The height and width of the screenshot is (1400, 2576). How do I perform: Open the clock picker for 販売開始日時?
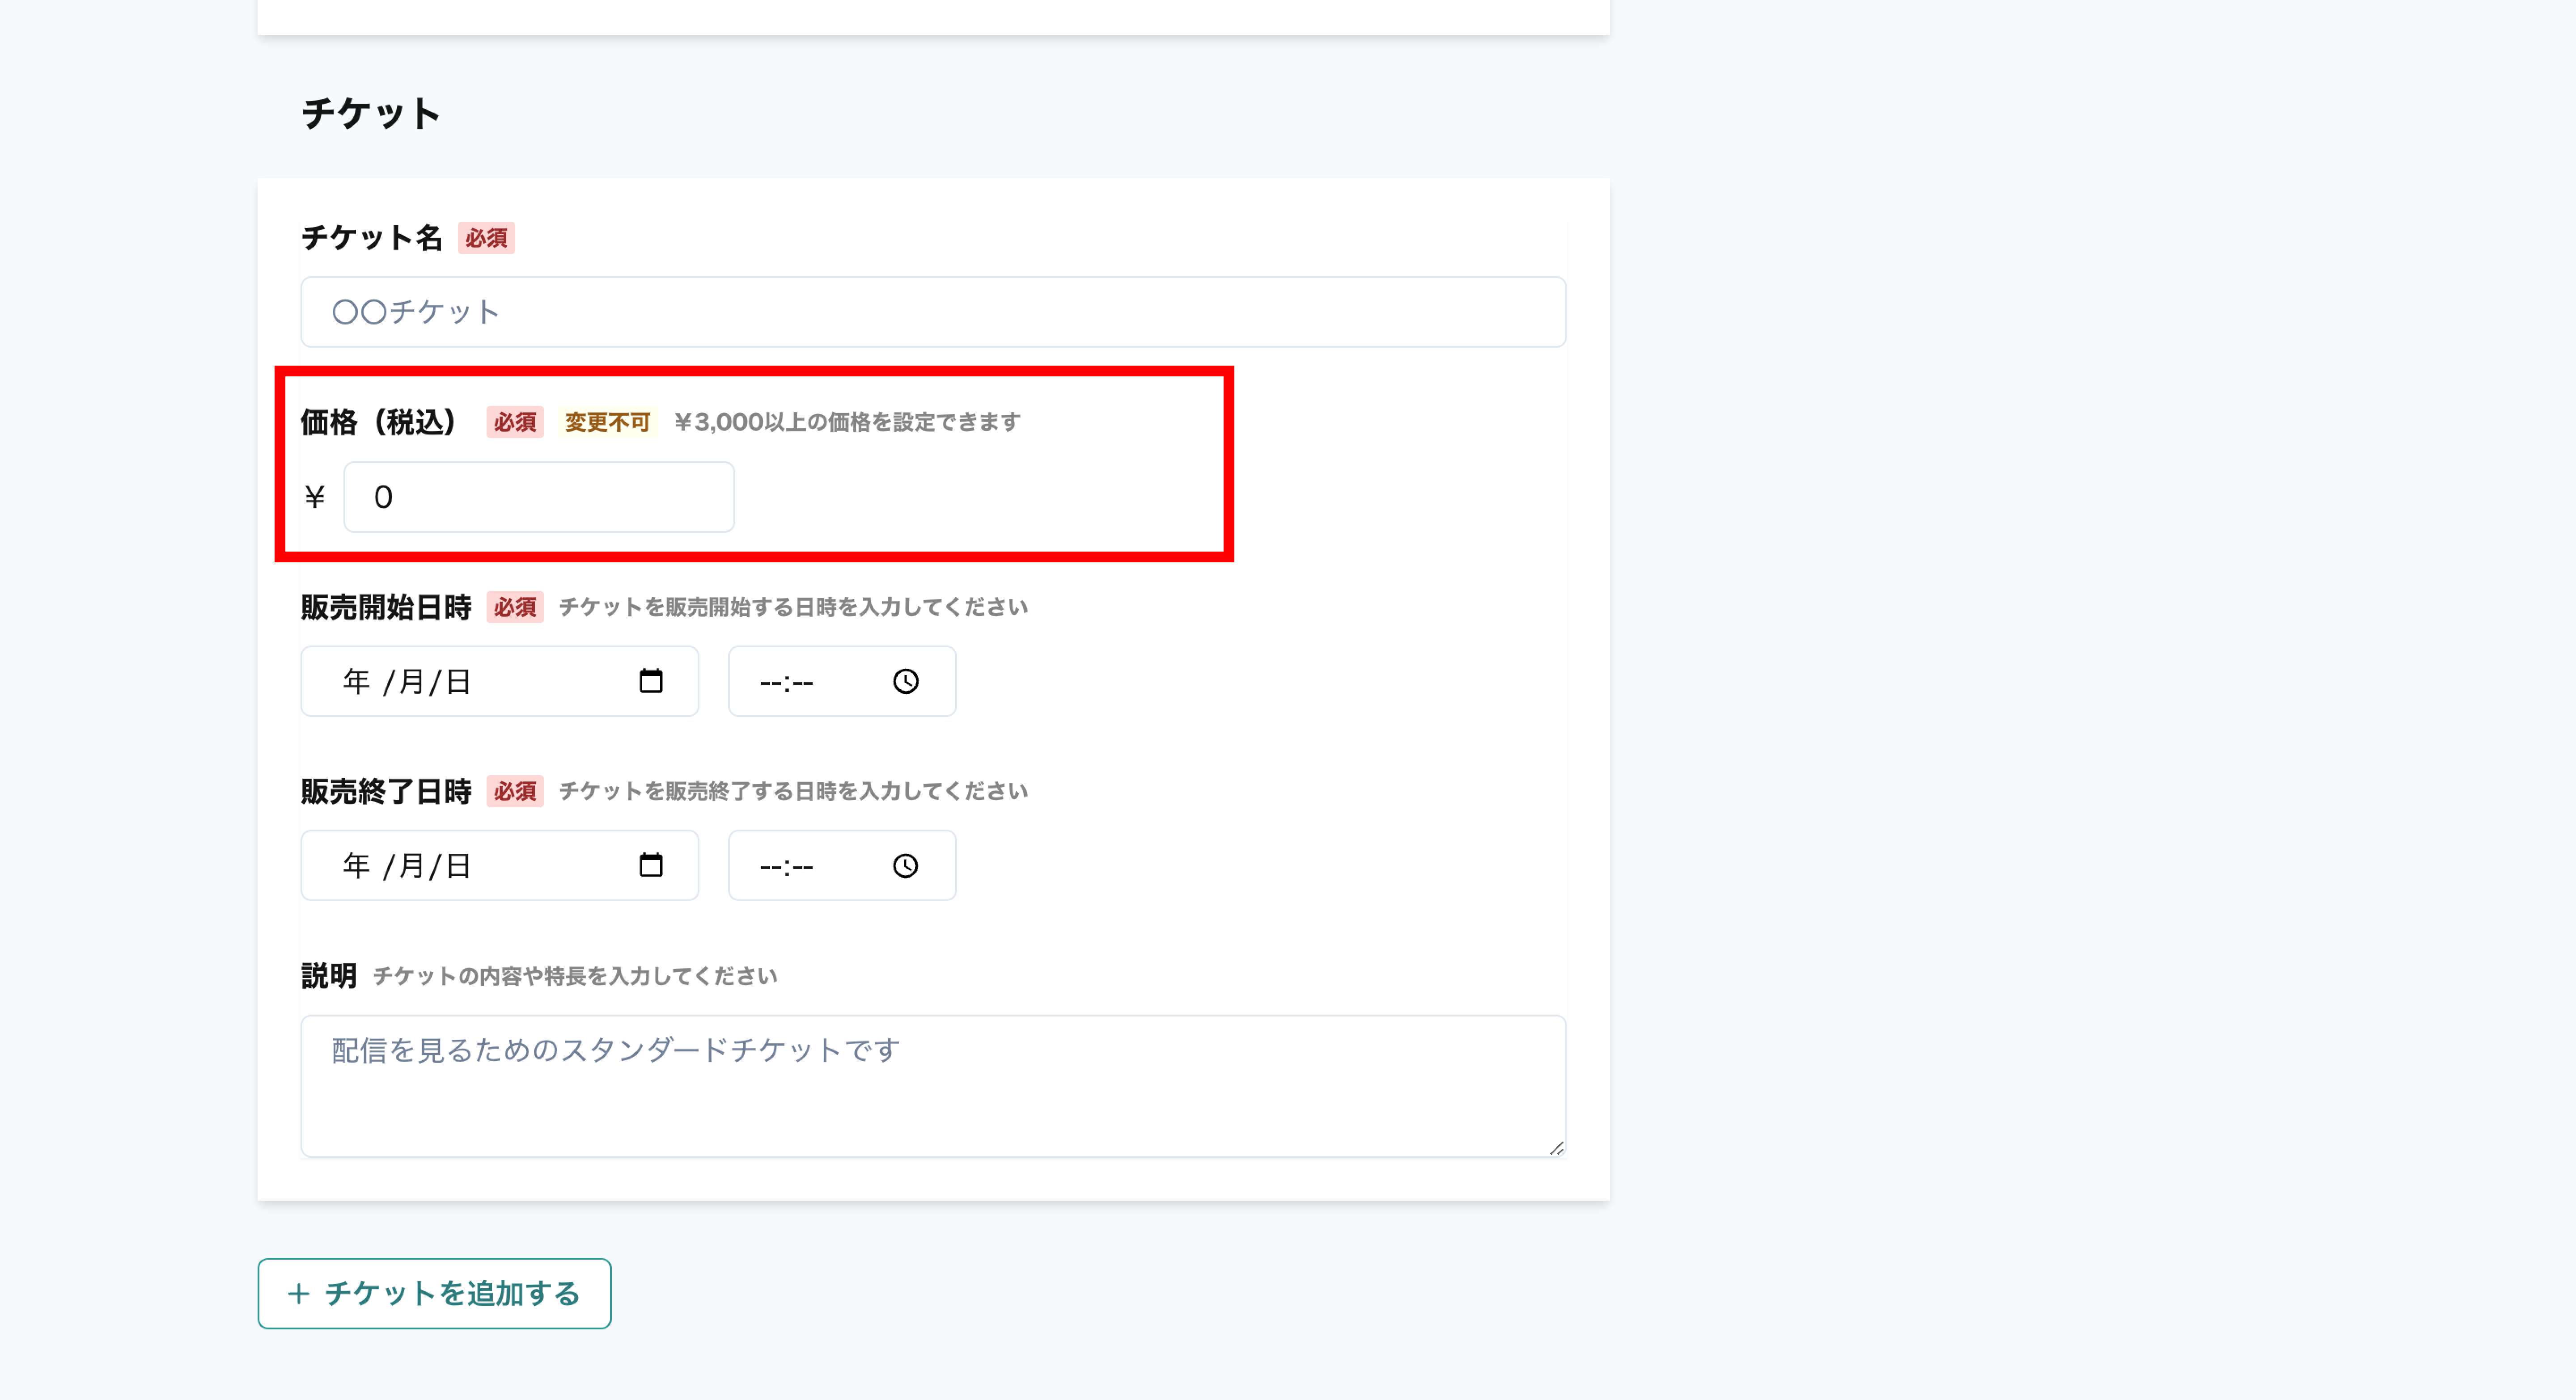pyautogui.click(x=905, y=682)
